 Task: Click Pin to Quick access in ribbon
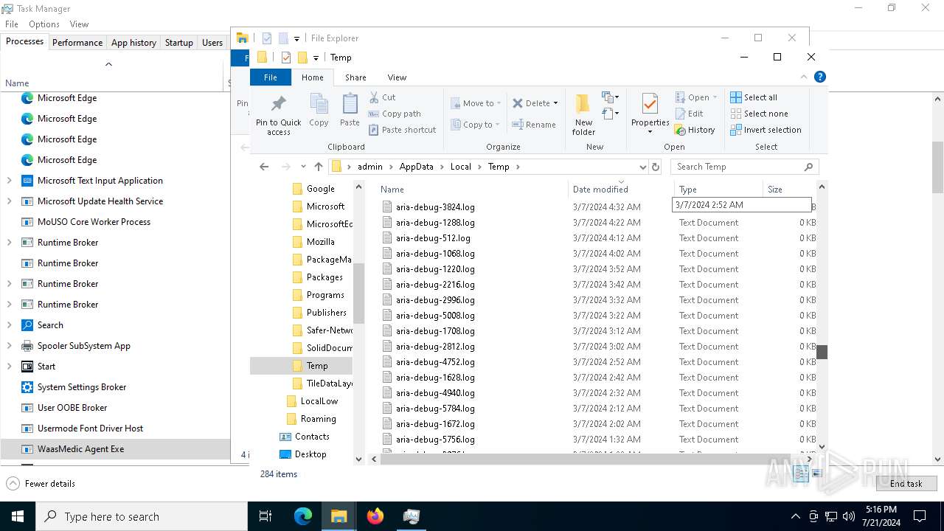pos(278,116)
